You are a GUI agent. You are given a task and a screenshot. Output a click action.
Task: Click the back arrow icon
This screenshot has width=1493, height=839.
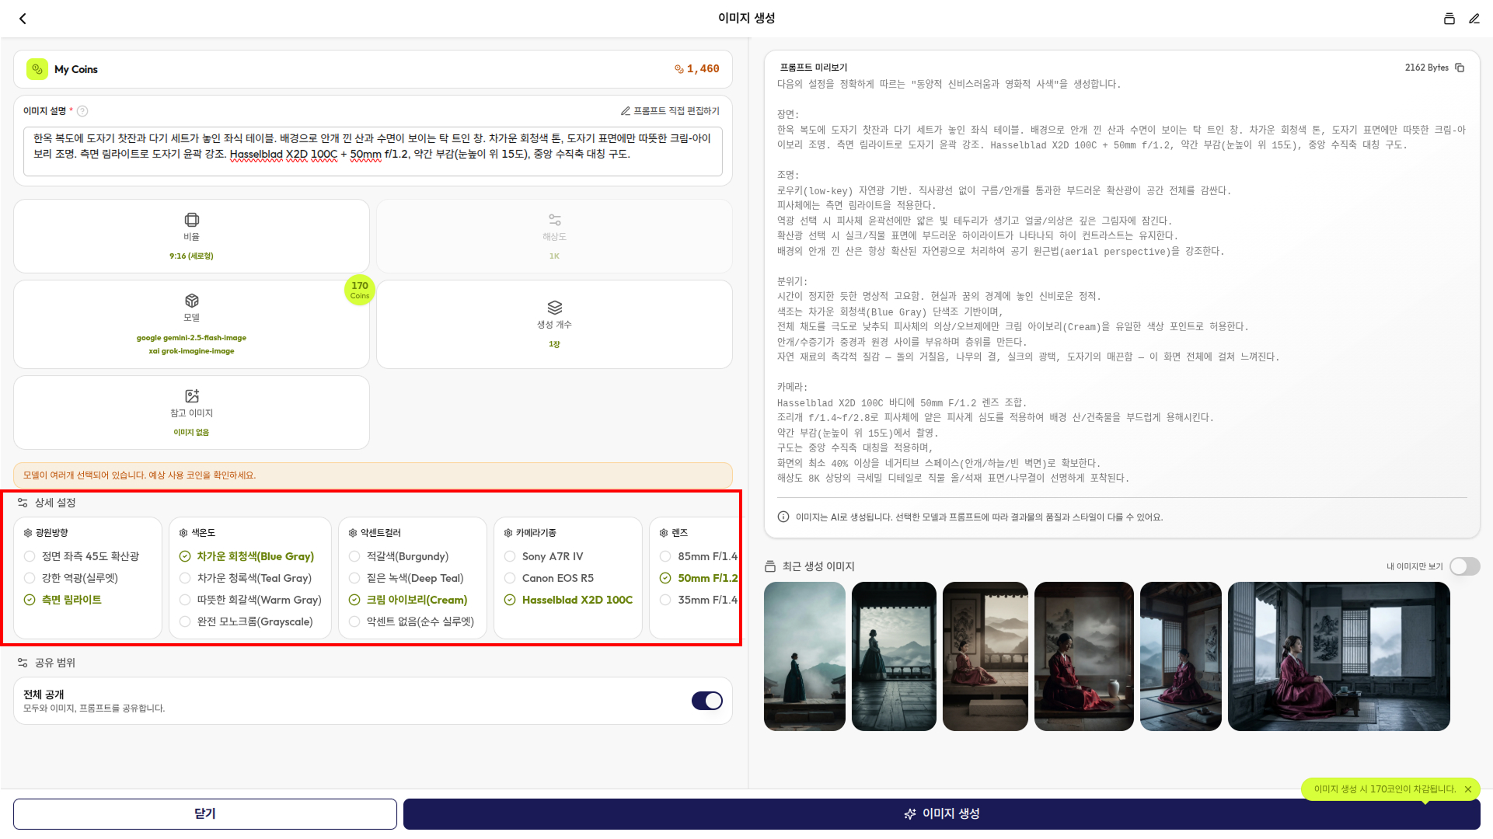coord(23,19)
